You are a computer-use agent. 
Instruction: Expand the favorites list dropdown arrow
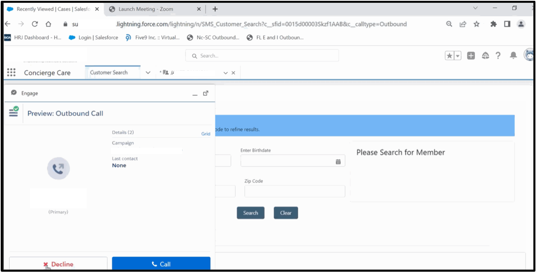tap(458, 55)
